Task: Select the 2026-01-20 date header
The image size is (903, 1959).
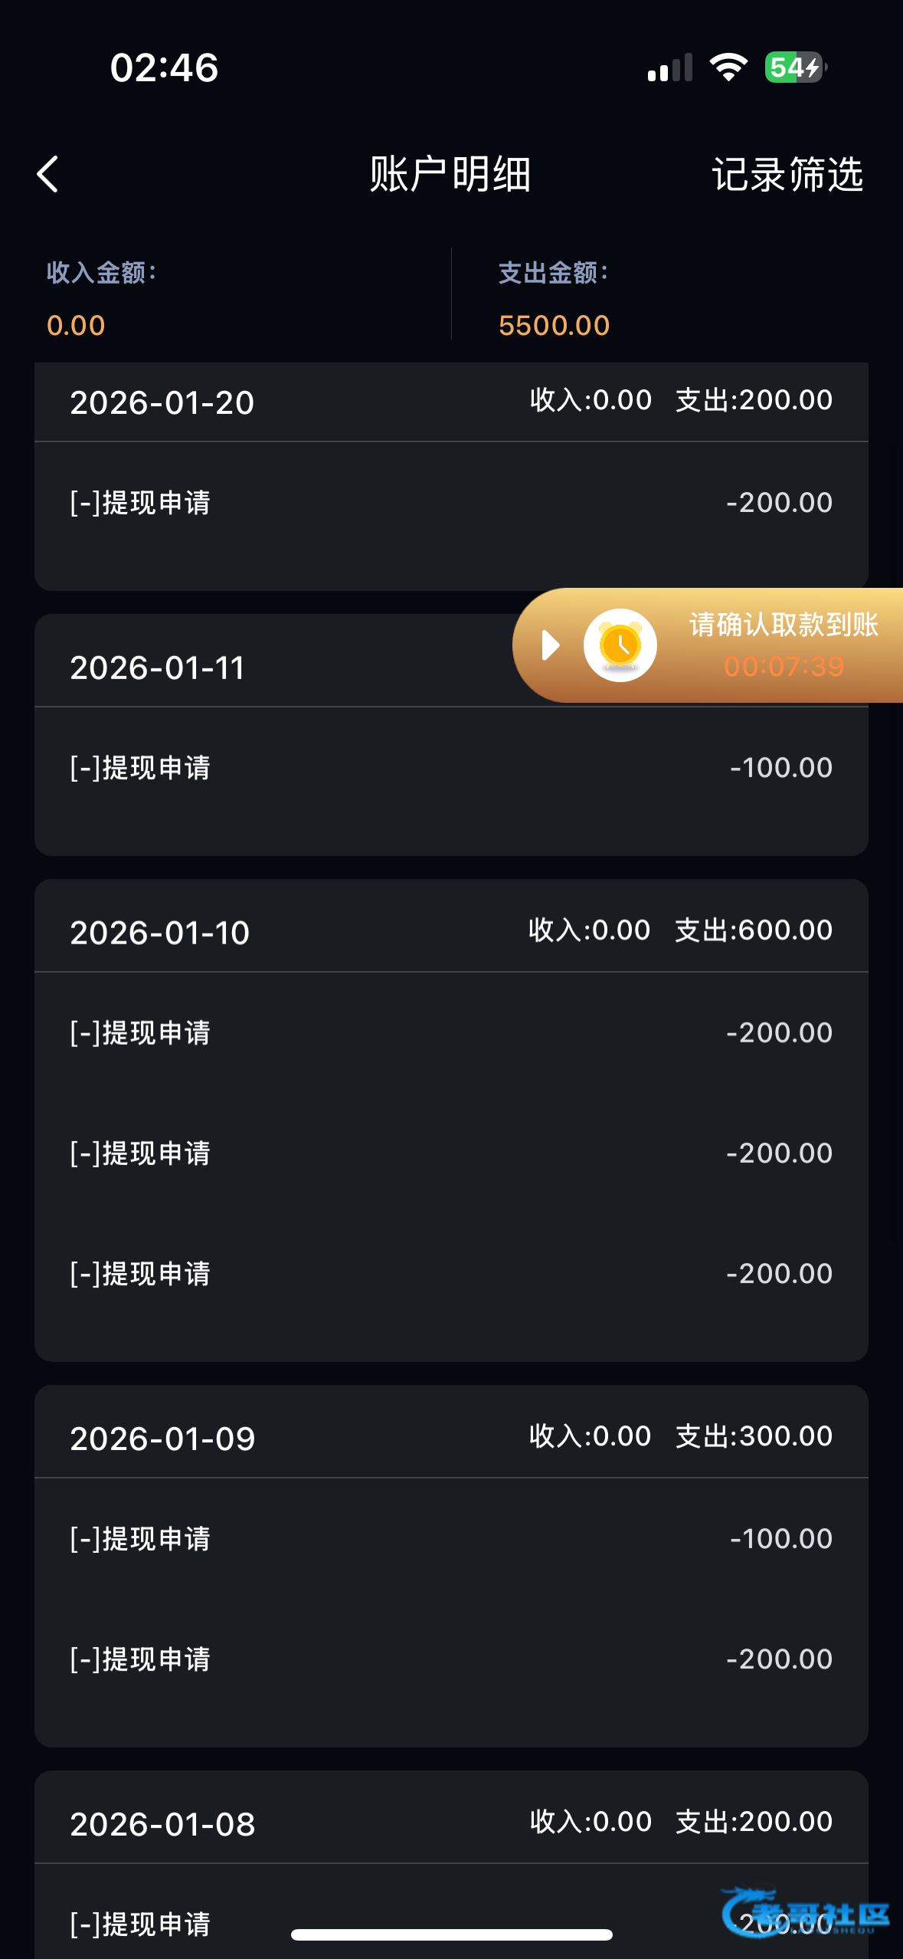Action: click(x=162, y=403)
